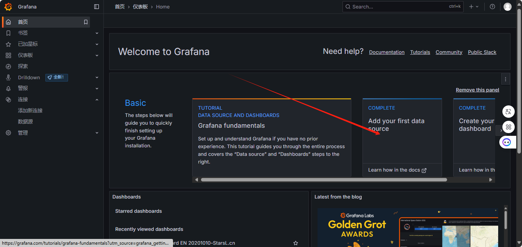Click Learn how in the docs link

pos(397,170)
